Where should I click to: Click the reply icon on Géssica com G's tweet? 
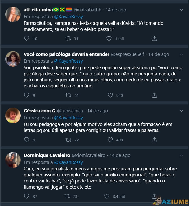tap(27, 140)
